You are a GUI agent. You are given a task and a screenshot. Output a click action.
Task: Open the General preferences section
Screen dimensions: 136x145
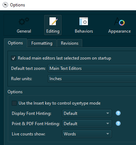(x=24, y=25)
